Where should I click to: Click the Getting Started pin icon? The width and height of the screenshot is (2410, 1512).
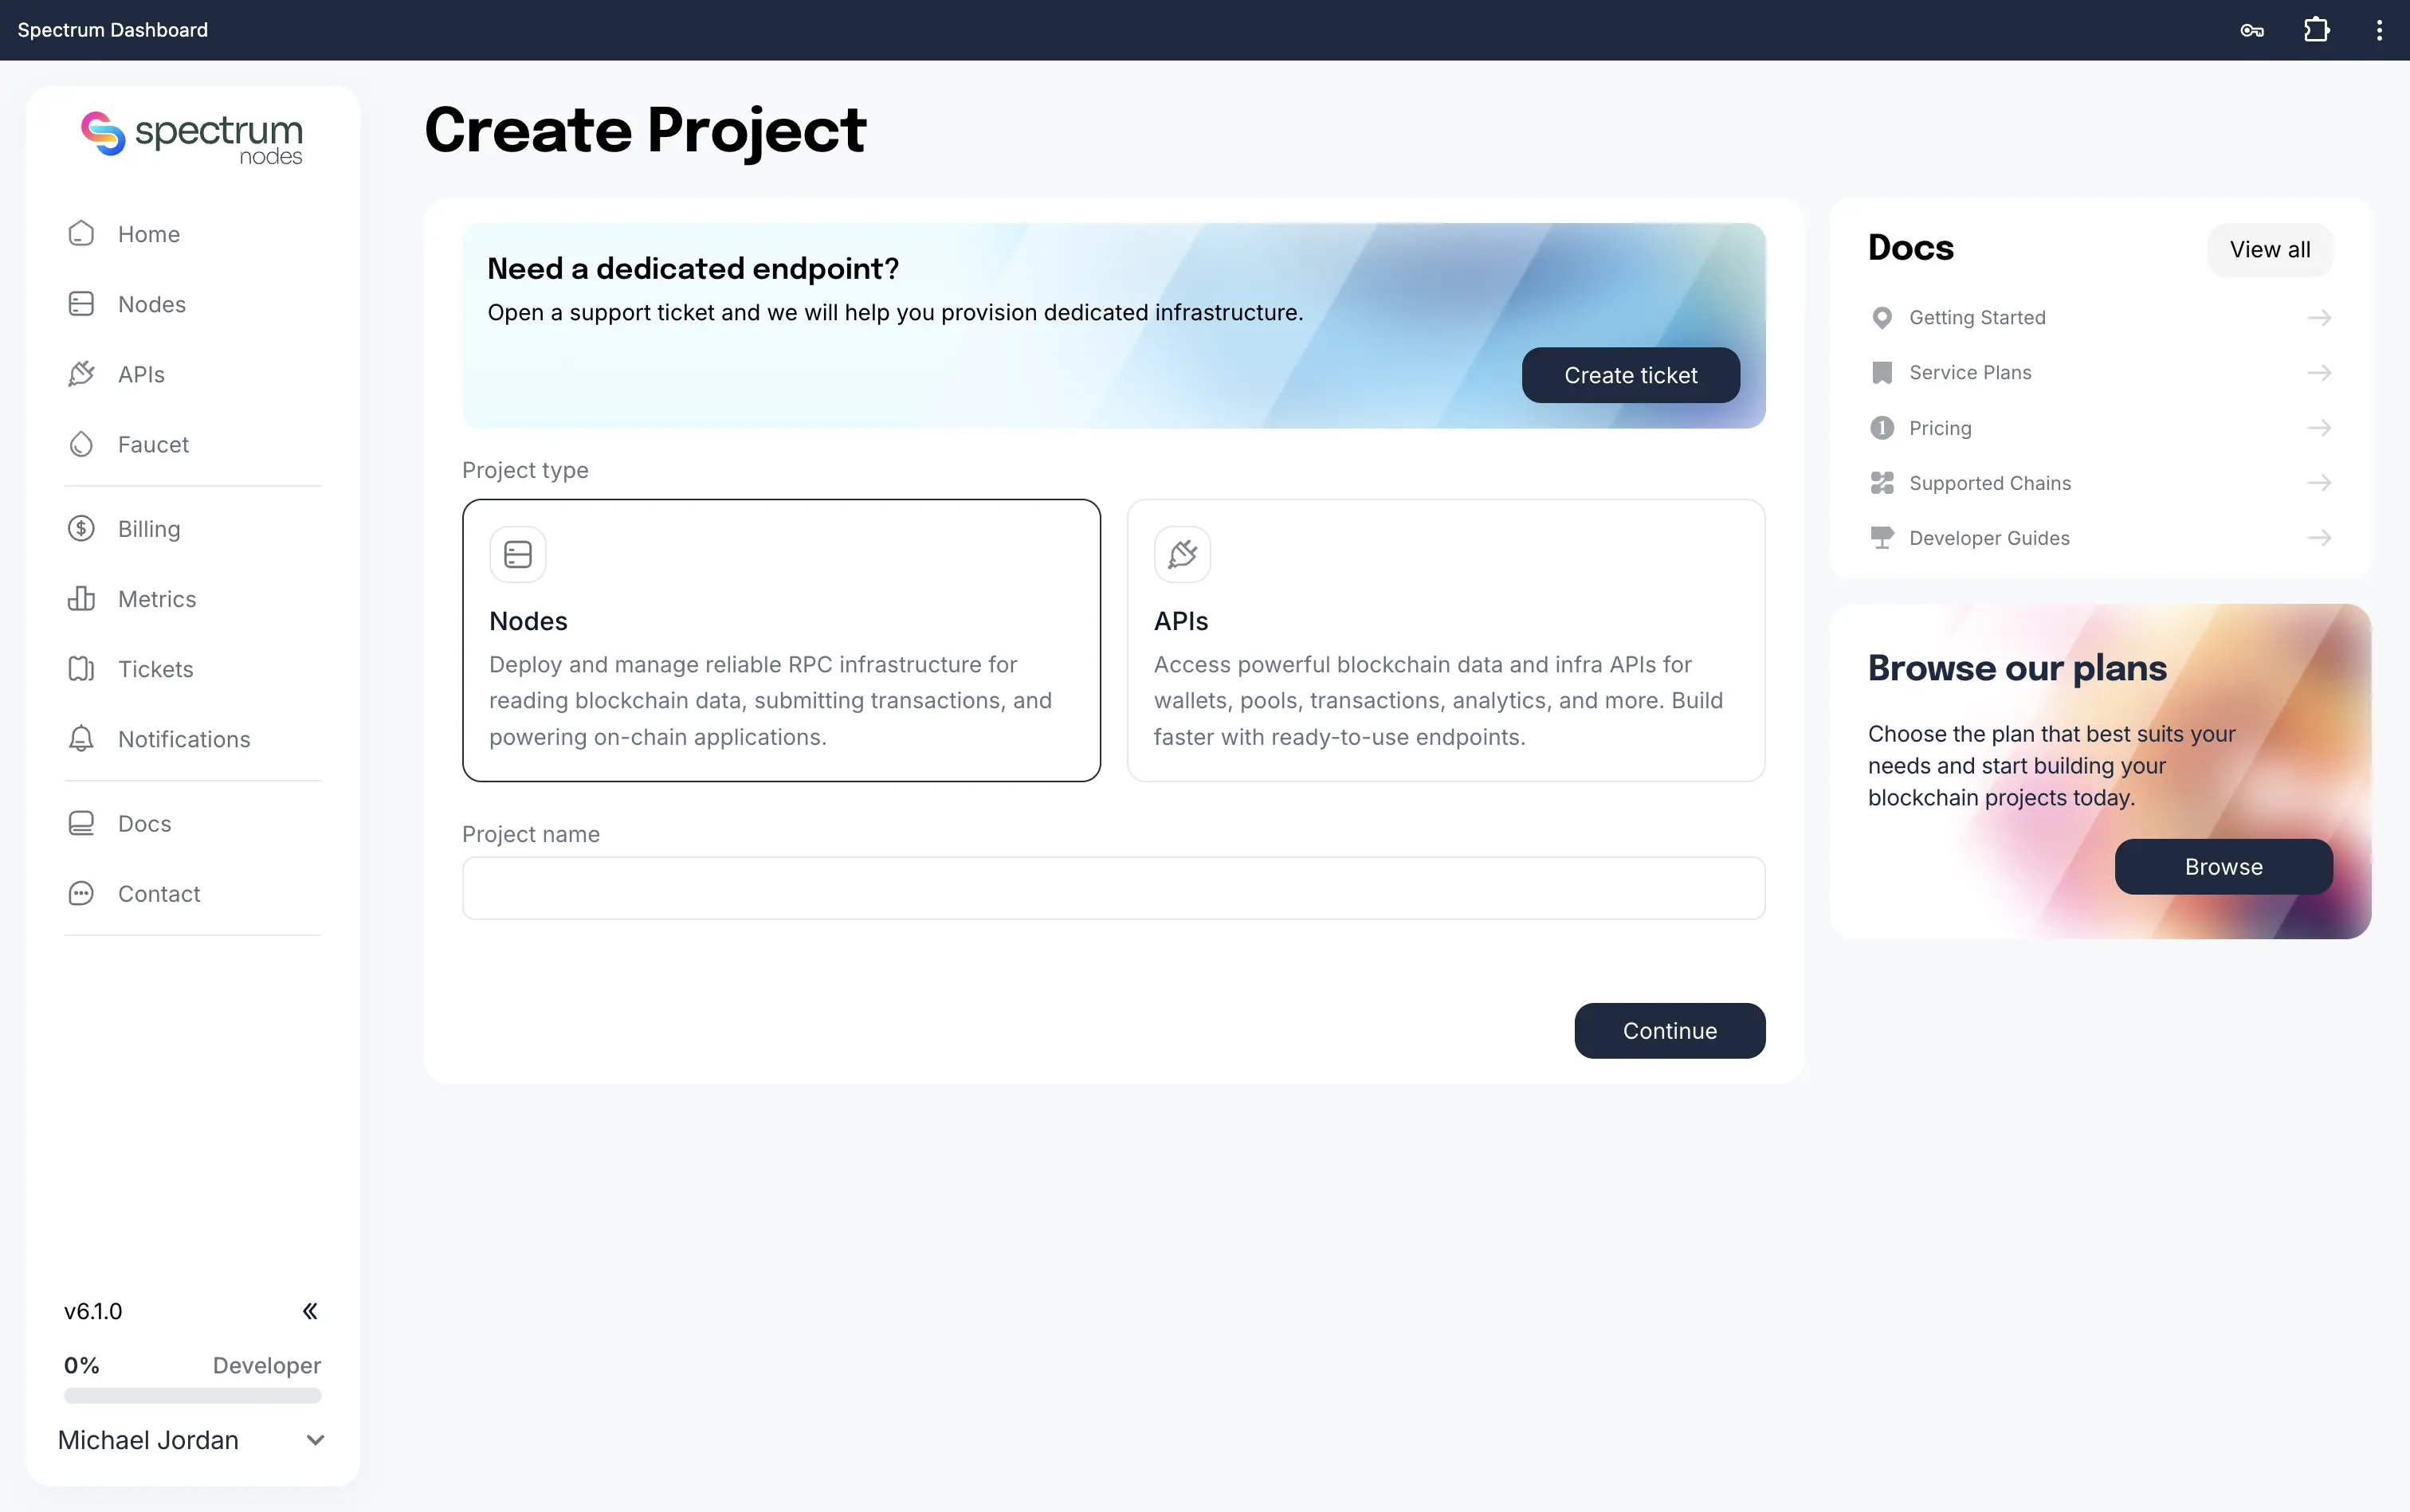(1882, 318)
